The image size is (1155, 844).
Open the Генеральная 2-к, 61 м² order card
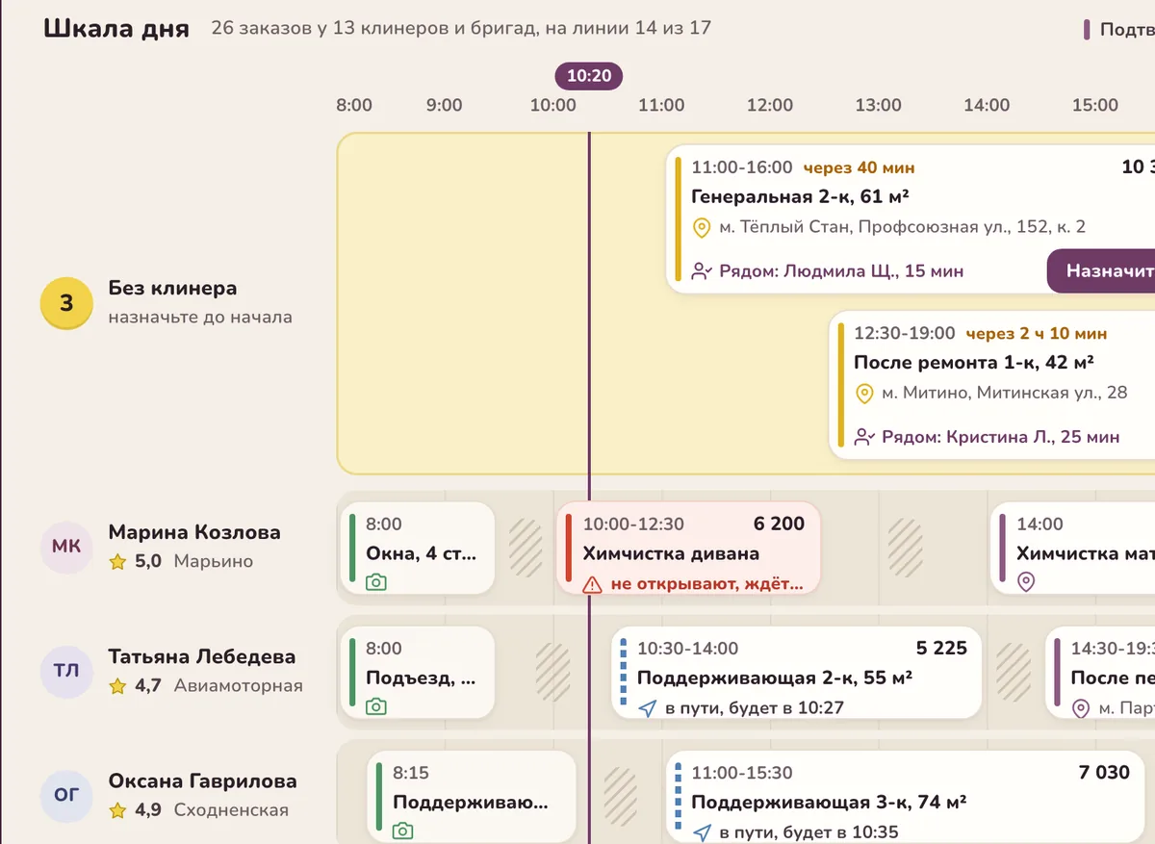point(911,219)
